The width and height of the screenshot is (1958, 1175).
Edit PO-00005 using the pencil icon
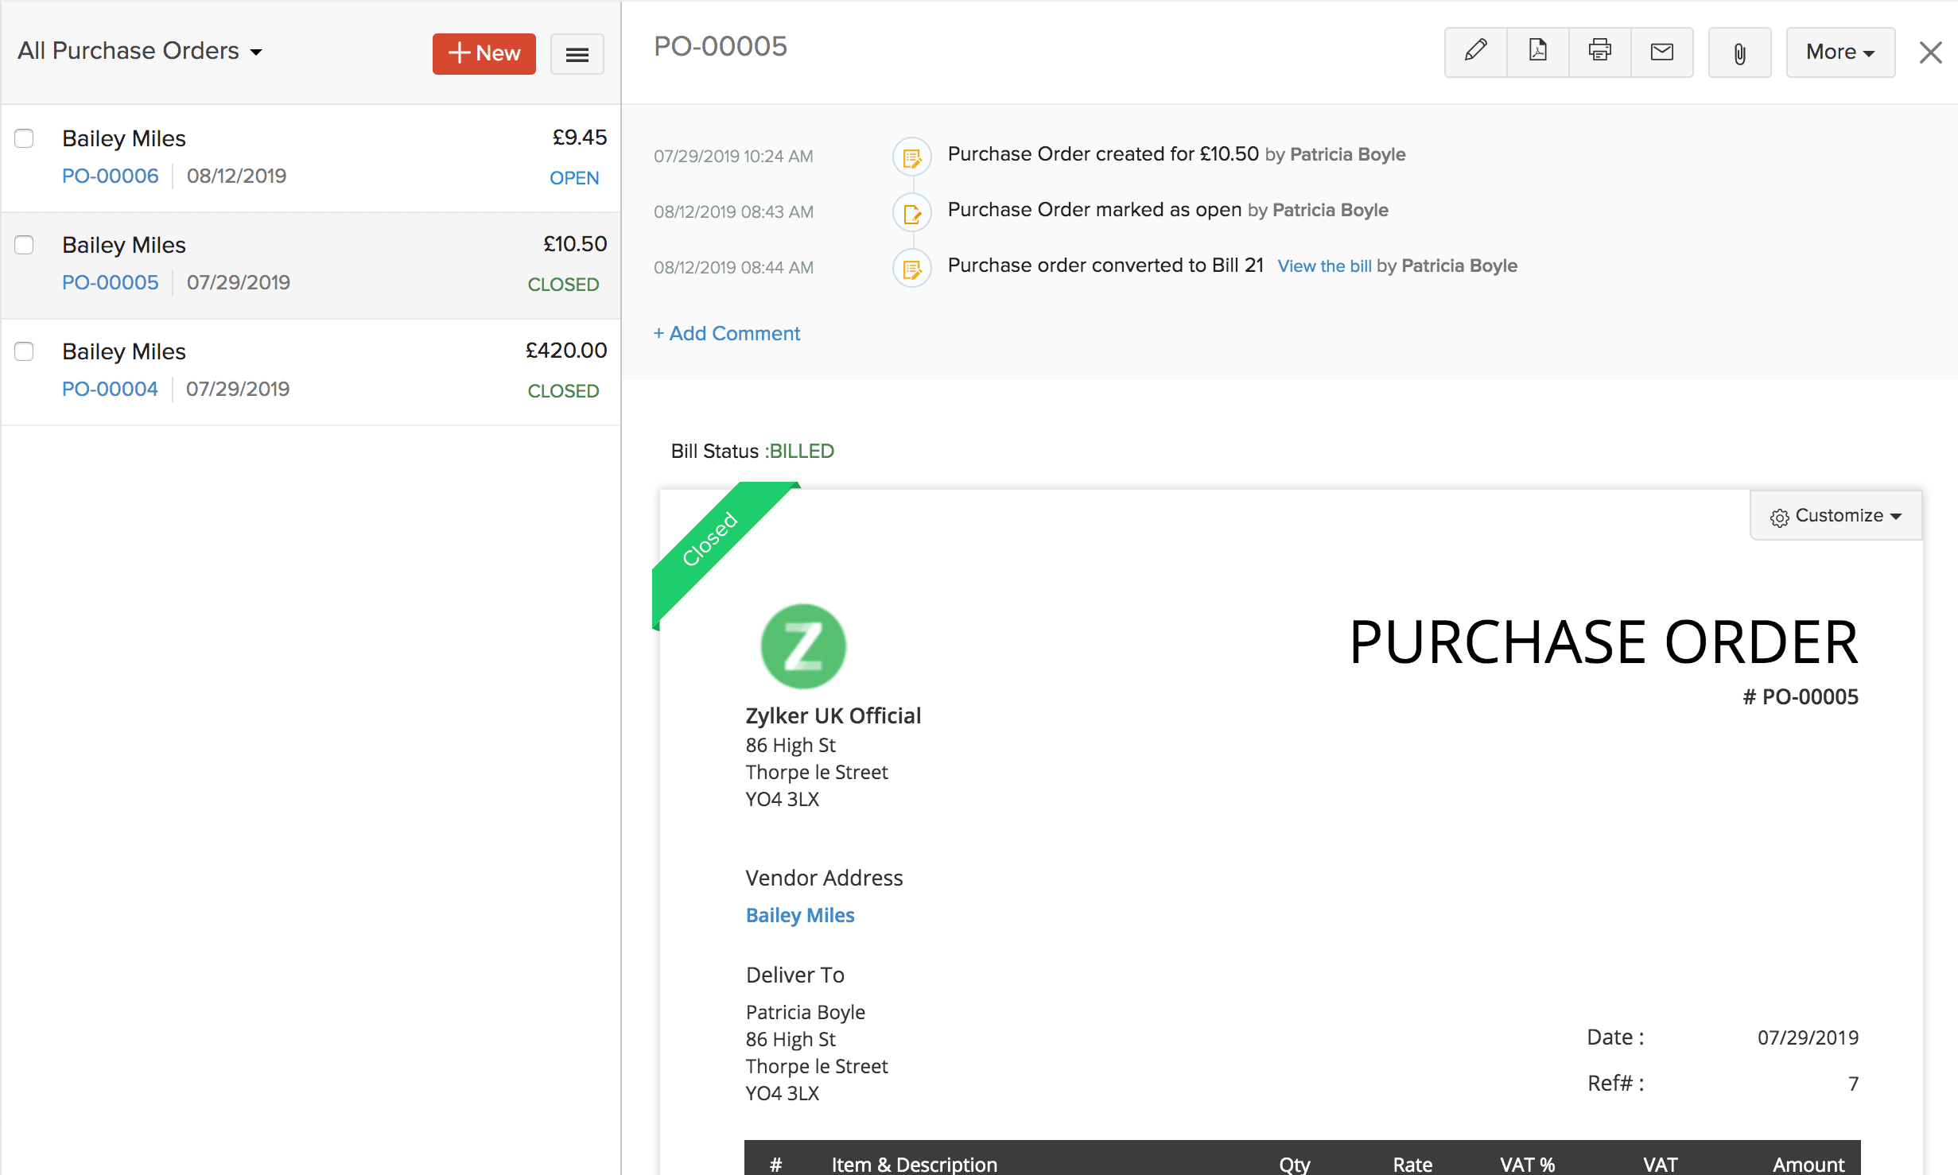1474,52
